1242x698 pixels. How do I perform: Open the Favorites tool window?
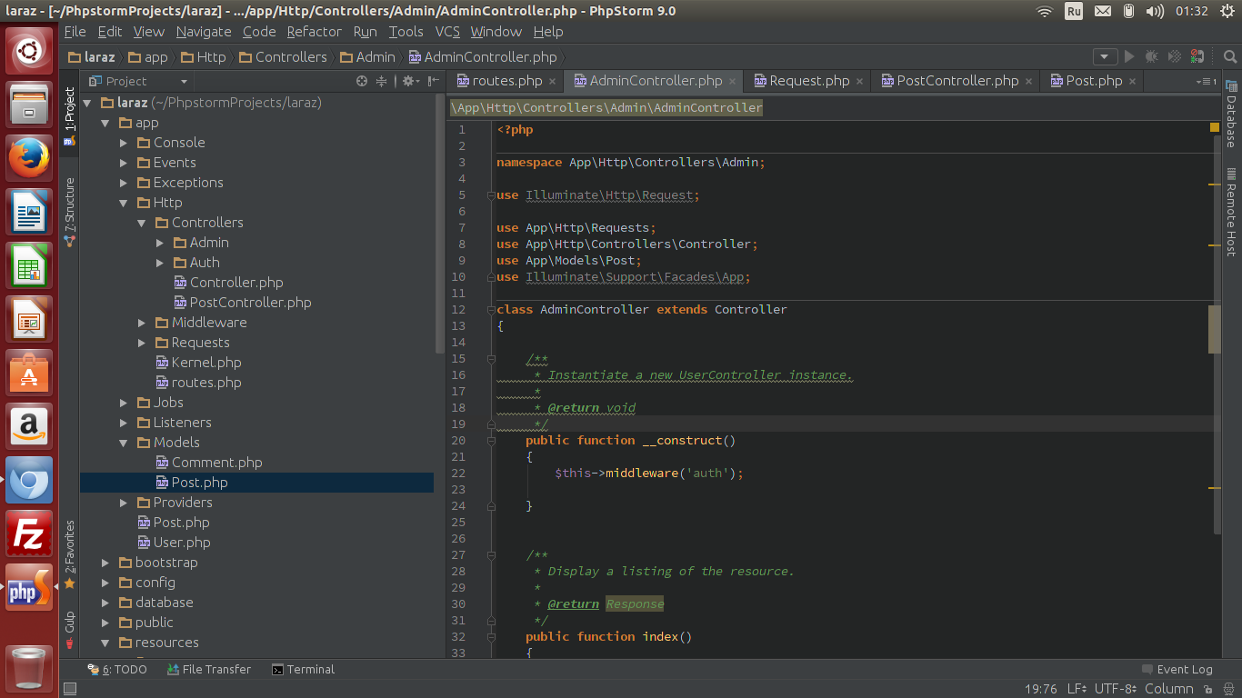click(x=69, y=554)
